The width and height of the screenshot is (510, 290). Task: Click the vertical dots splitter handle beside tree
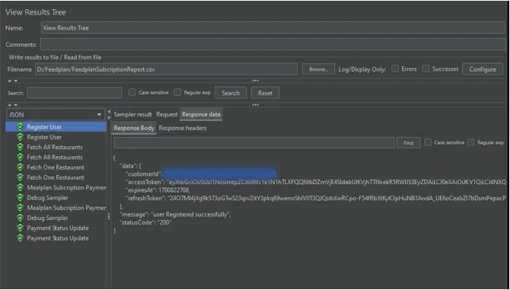pyautogui.click(x=109, y=216)
